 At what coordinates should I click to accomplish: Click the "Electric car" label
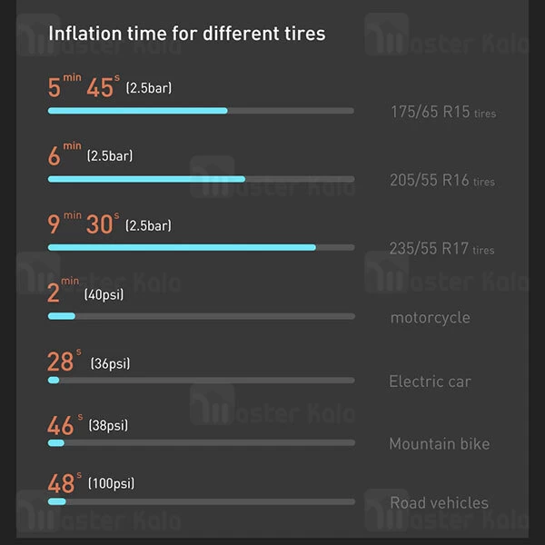coord(430,381)
